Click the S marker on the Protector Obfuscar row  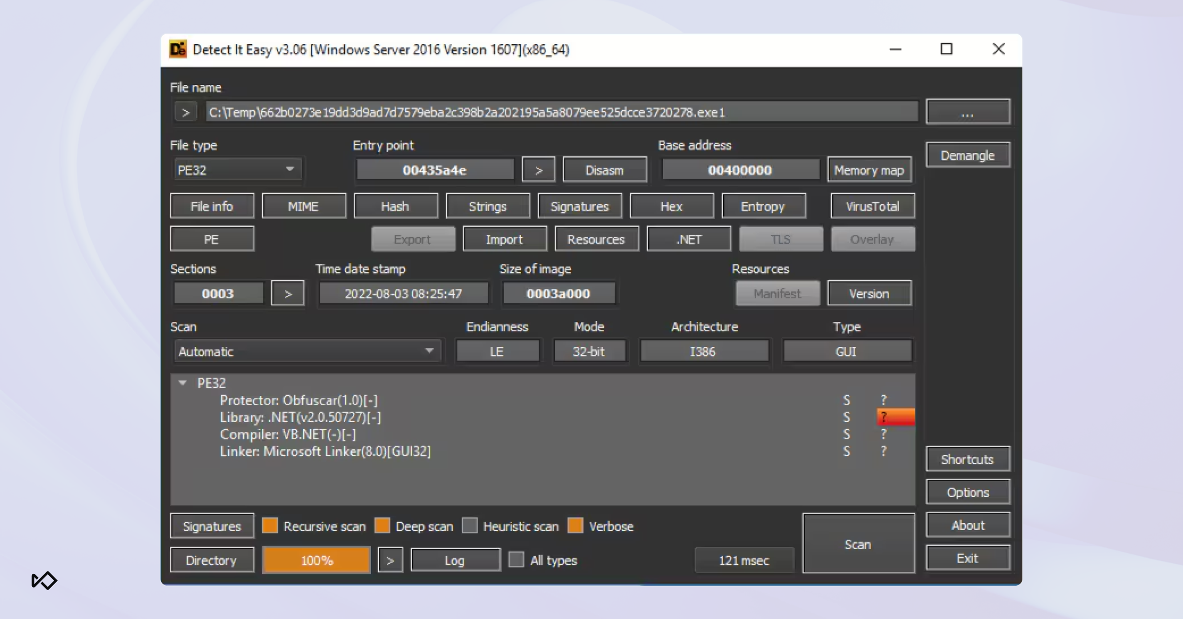(846, 400)
